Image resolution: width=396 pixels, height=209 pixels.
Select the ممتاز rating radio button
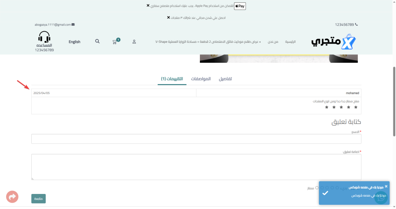(x=317, y=188)
